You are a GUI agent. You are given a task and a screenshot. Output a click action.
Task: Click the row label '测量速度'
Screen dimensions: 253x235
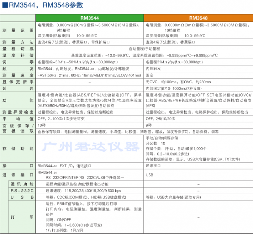point(18,75)
